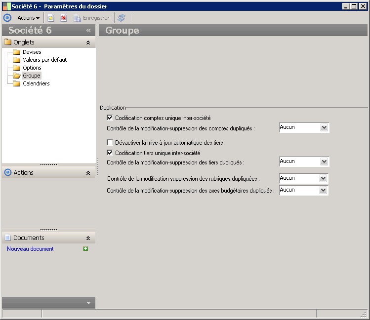Click the red X delete icon
The width and height of the screenshot is (370, 320).
click(63, 18)
